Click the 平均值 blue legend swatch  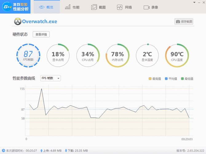(166, 79)
